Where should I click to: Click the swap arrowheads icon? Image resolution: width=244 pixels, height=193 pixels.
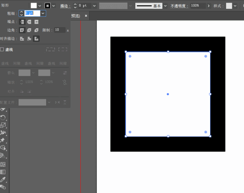[65, 73]
